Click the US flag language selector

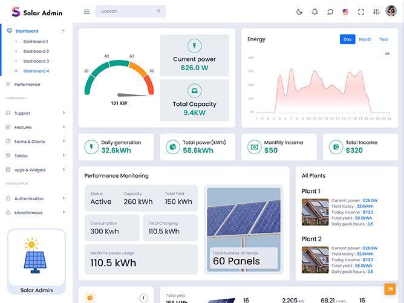click(x=346, y=11)
